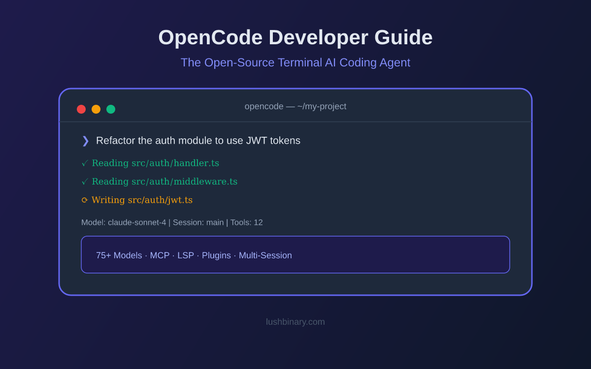Viewport: 591px width, 369px height.
Task: Click 'Reading src/auth/middleware.ts' line
Action: tap(164, 182)
